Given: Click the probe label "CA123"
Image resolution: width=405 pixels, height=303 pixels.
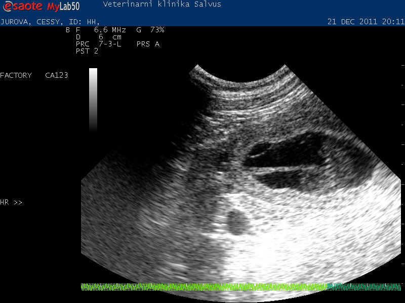Looking at the screenshot, I should click(56, 75).
